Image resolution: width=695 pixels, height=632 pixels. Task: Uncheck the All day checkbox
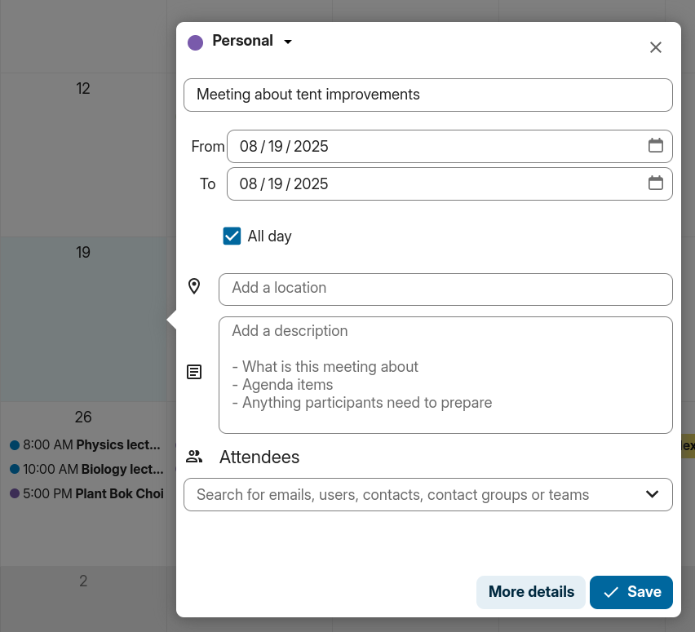click(x=232, y=236)
